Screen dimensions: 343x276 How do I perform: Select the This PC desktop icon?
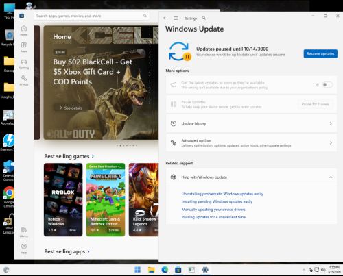[x=9, y=11]
